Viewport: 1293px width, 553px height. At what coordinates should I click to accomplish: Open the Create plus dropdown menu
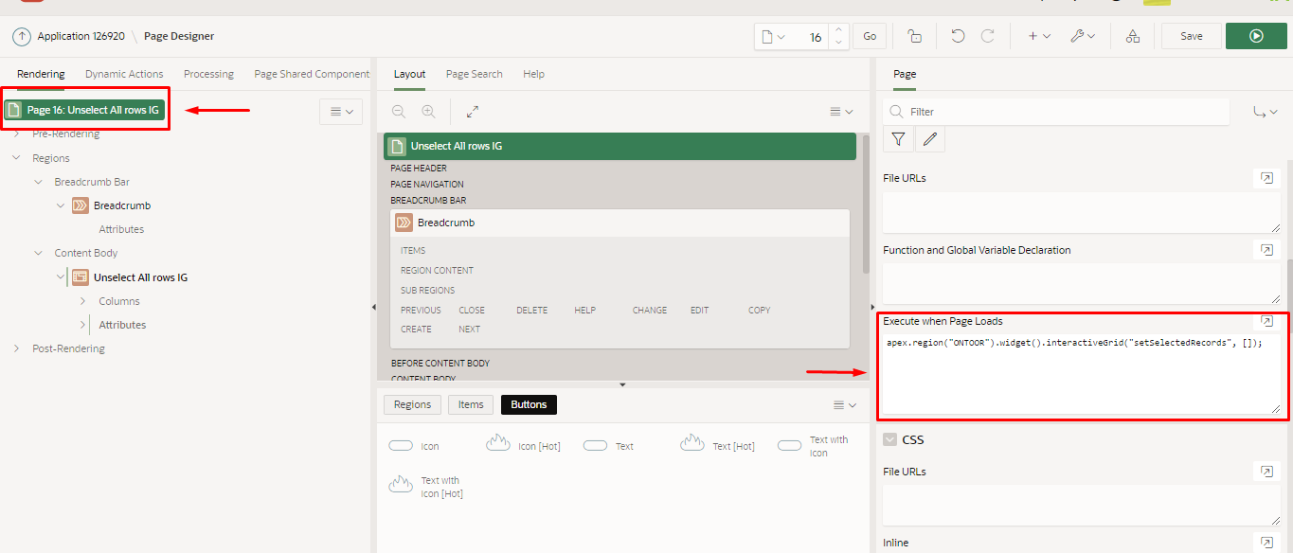coord(1038,36)
